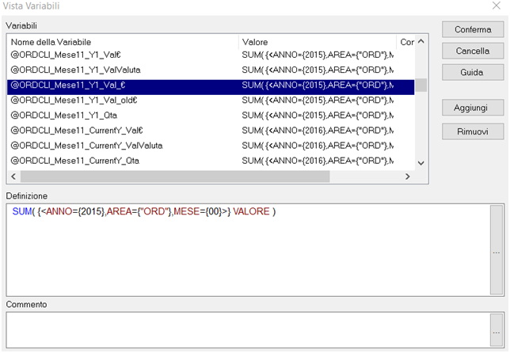The height and width of the screenshot is (353, 510).
Task: Select highlighted @ORDCLI_Mese11_Y1_Val_€ row
Action: point(211,85)
